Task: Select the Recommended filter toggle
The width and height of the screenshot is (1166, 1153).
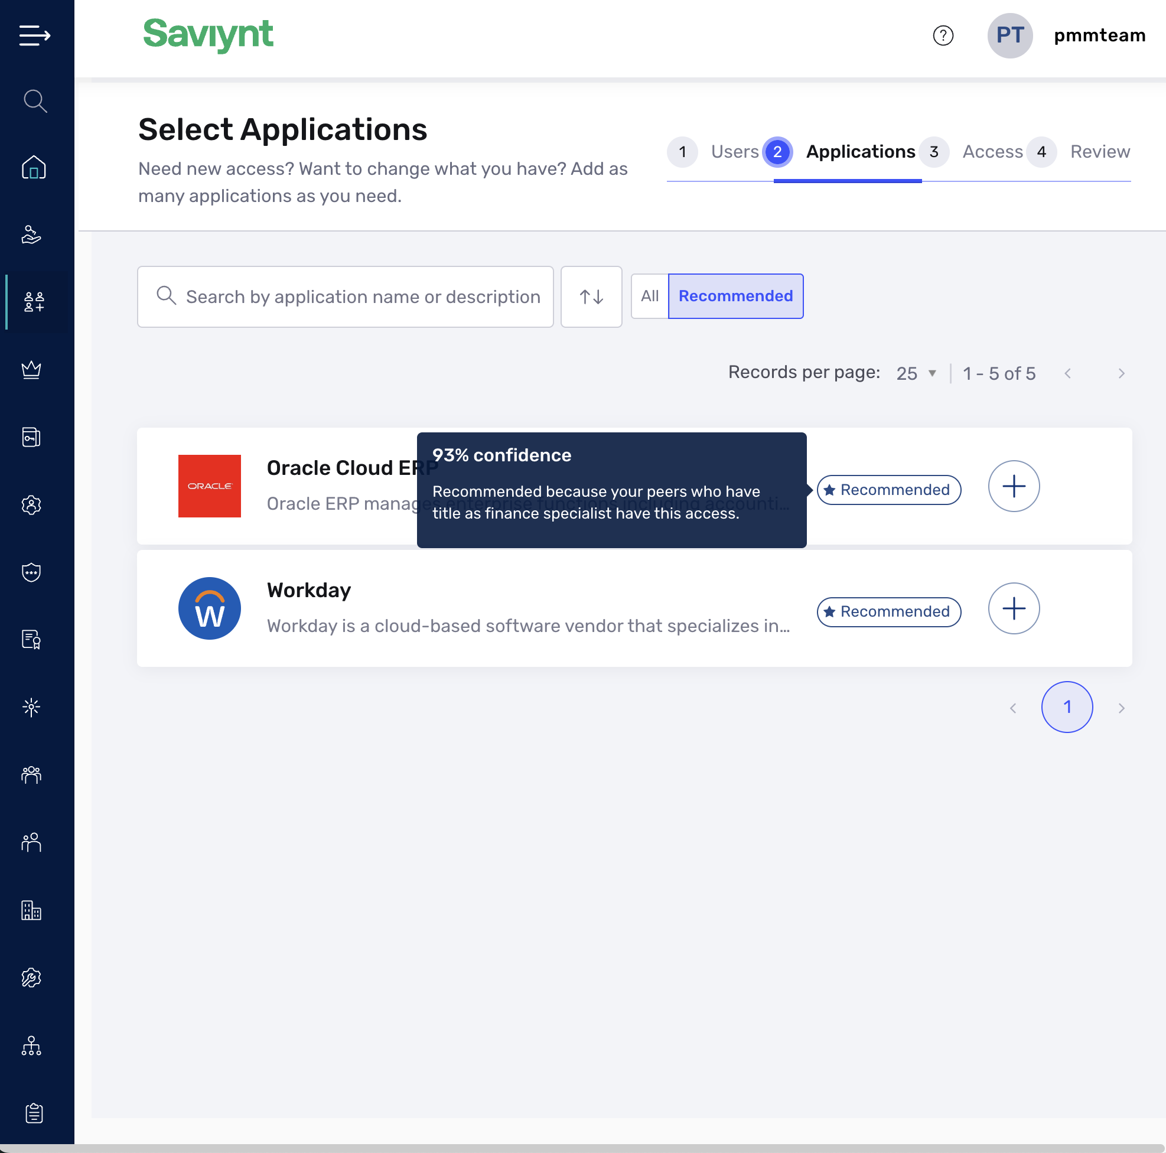Action: coord(735,296)
